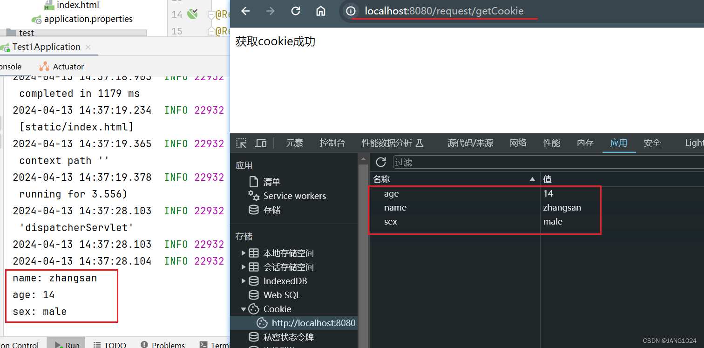
Task: Open the TODO tool window
Action: (x=110, y=345)
